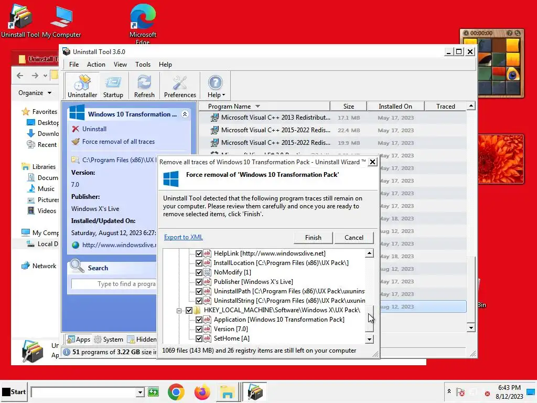This screenshot has height=403, width=537.
Task: Select Microsoft Visual C++ 2013 Redistributable row
Action: click(332, 118)
